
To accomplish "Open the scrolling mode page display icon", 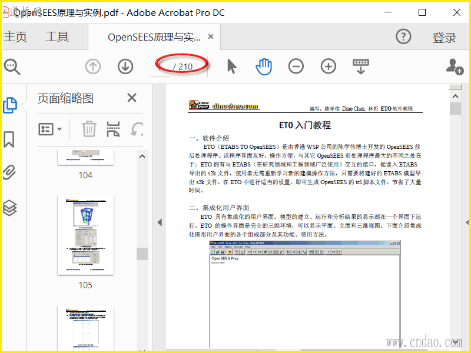I will (360, 66).
